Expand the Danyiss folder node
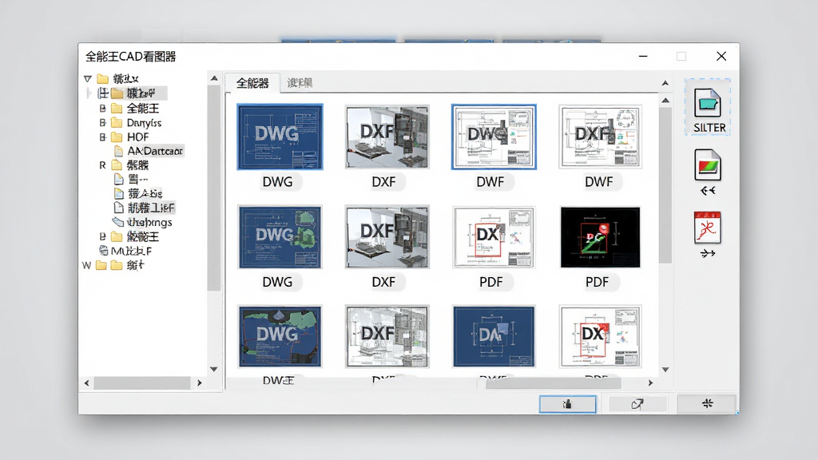The image size is (818, 460). [103, 122]
